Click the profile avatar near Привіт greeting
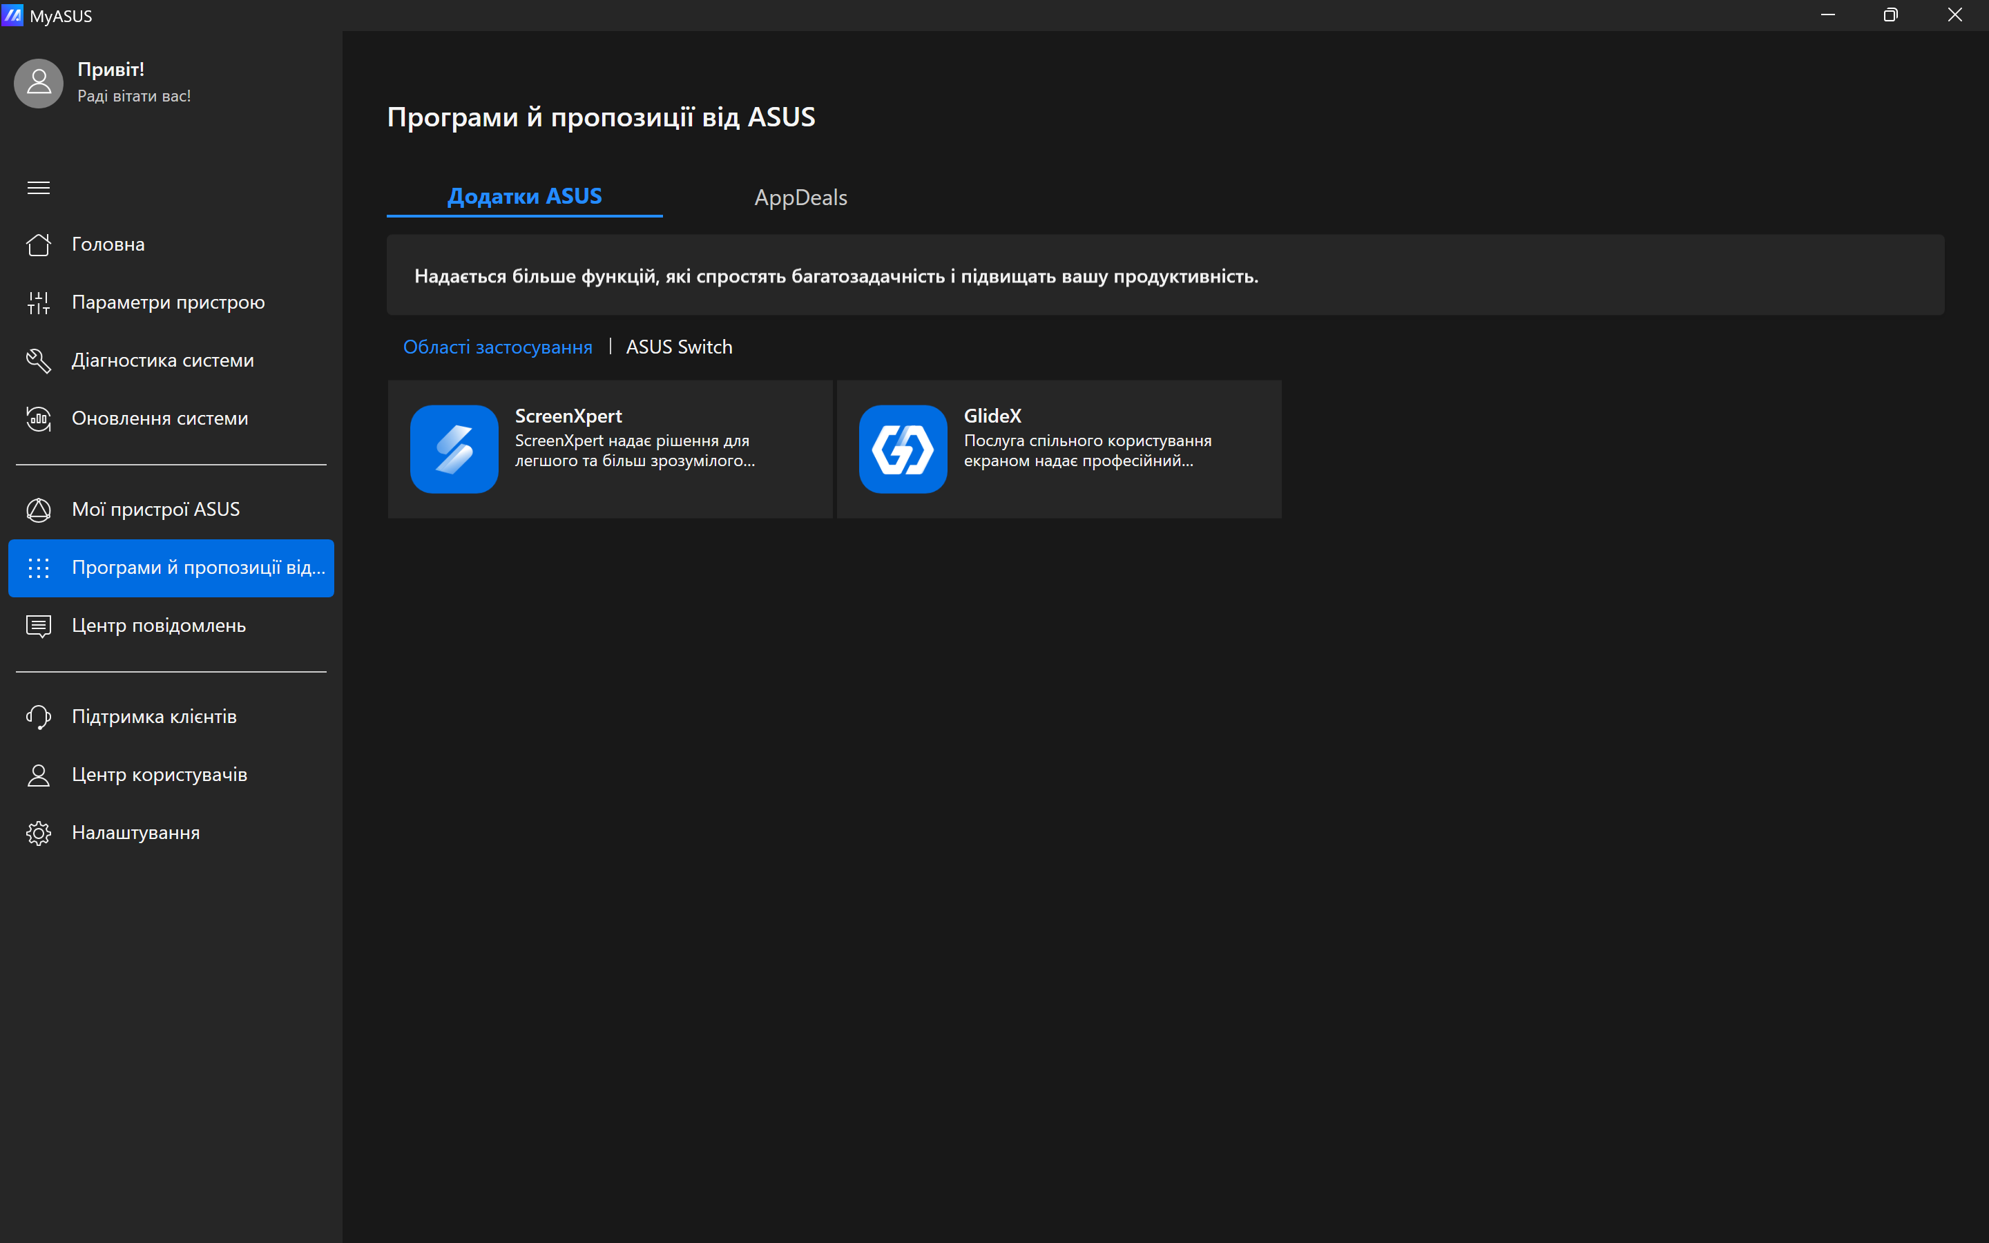1989x1243 pixels. tap(38, 83)
